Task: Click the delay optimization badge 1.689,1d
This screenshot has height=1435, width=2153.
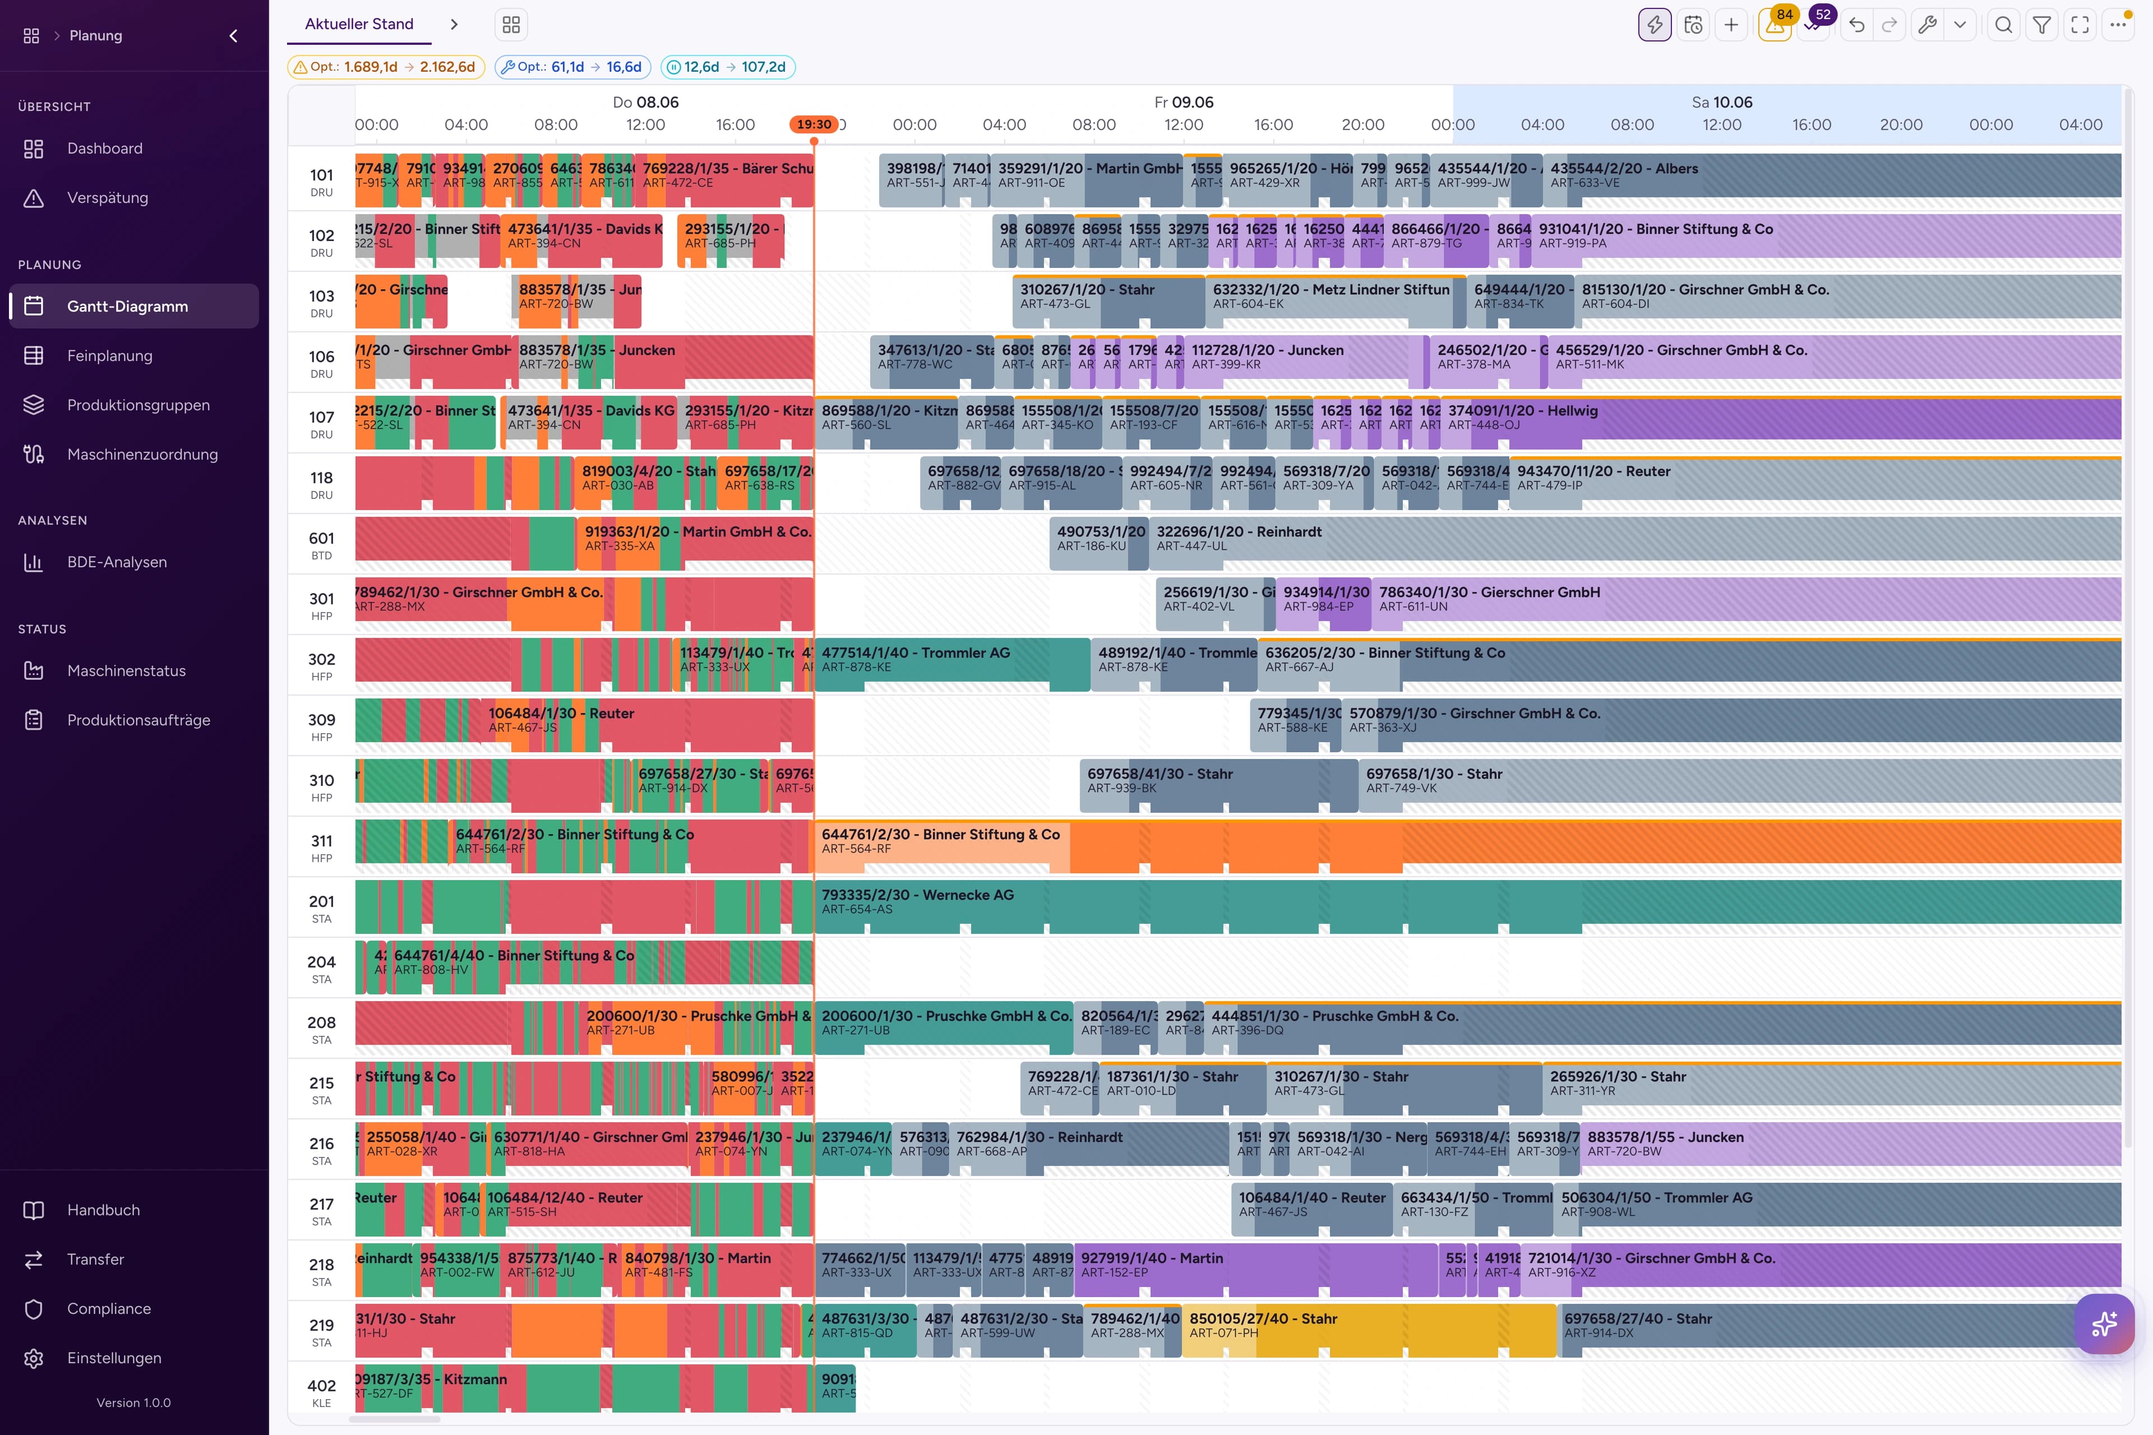Action: 385,67
